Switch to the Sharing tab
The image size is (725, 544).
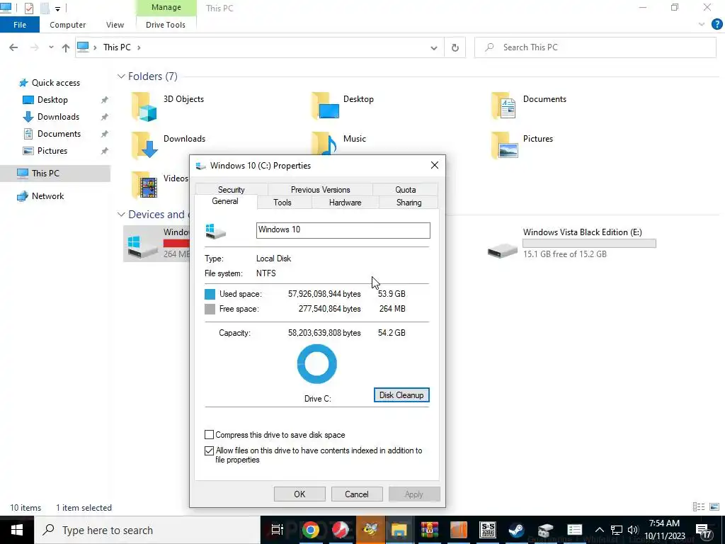tap(409, 203)
